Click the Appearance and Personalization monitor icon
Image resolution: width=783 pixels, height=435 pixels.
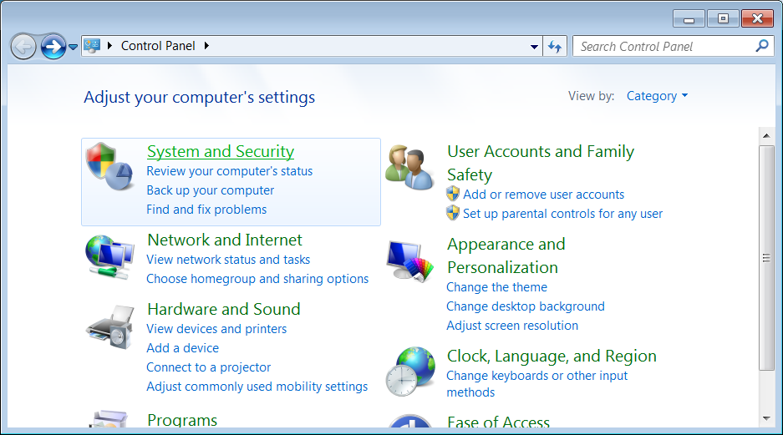(x=410, y=260)
